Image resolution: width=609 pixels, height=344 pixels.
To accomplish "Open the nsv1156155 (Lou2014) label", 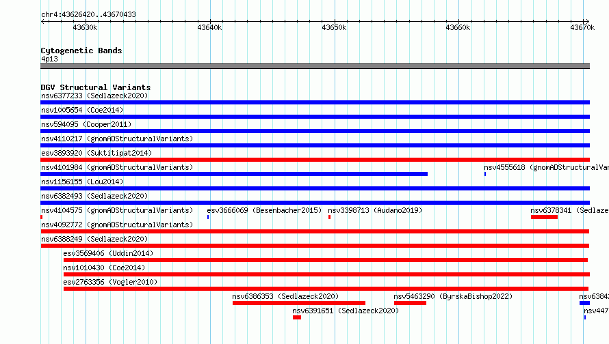I will click(x=82, y=182).
